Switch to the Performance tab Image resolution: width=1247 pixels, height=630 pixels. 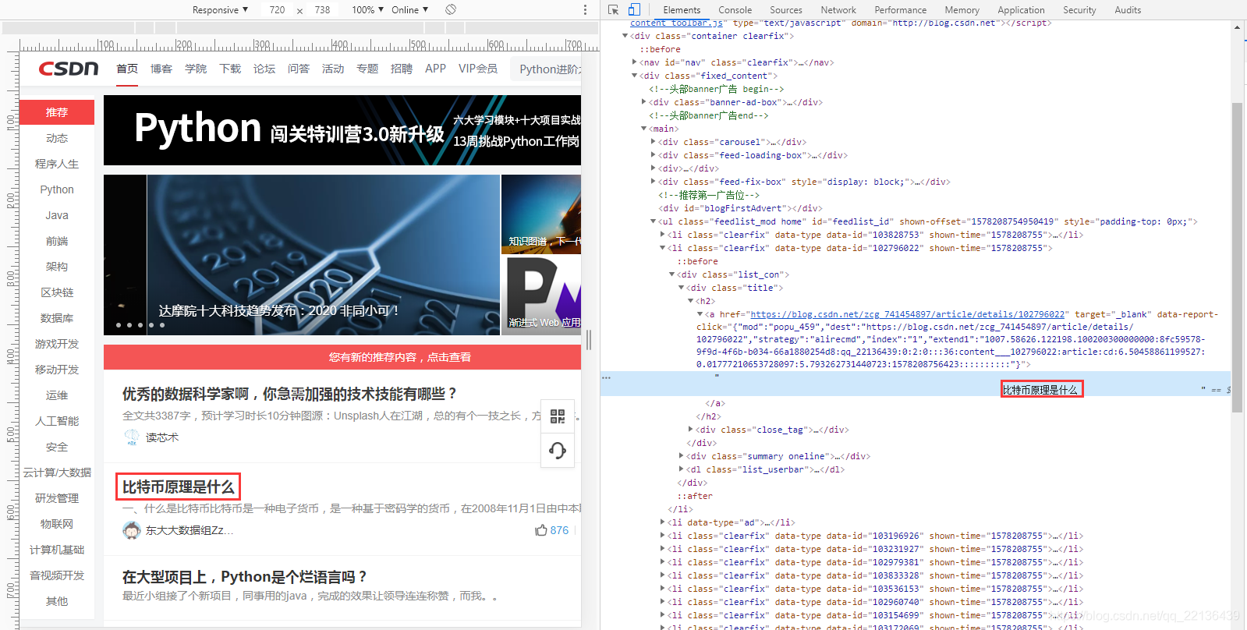900,9
